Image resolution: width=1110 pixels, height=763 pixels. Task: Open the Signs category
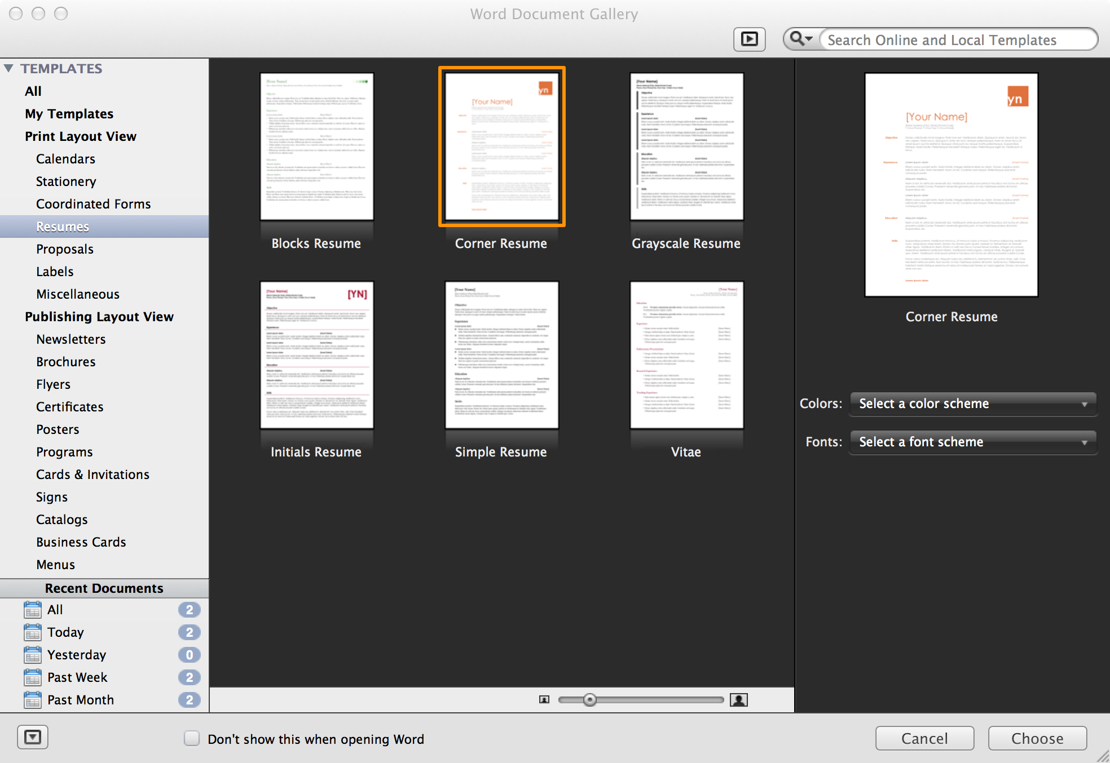pyautogui.click(x=52, y=497)
